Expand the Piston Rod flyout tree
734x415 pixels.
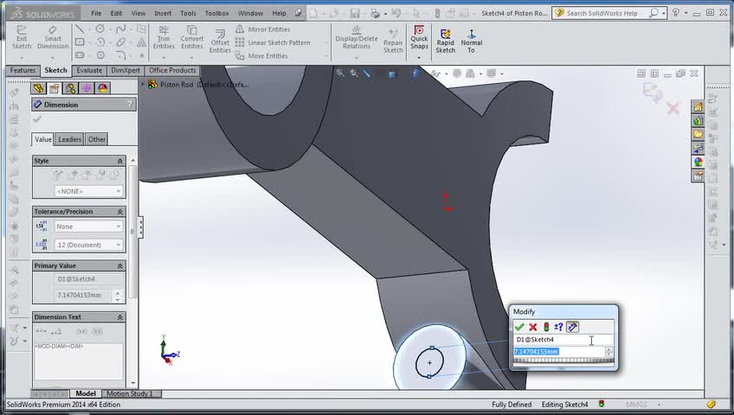(x=143, y=85)
